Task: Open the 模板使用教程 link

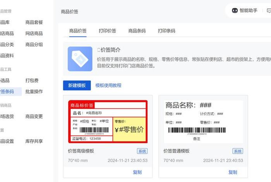Action: [108, 85]
